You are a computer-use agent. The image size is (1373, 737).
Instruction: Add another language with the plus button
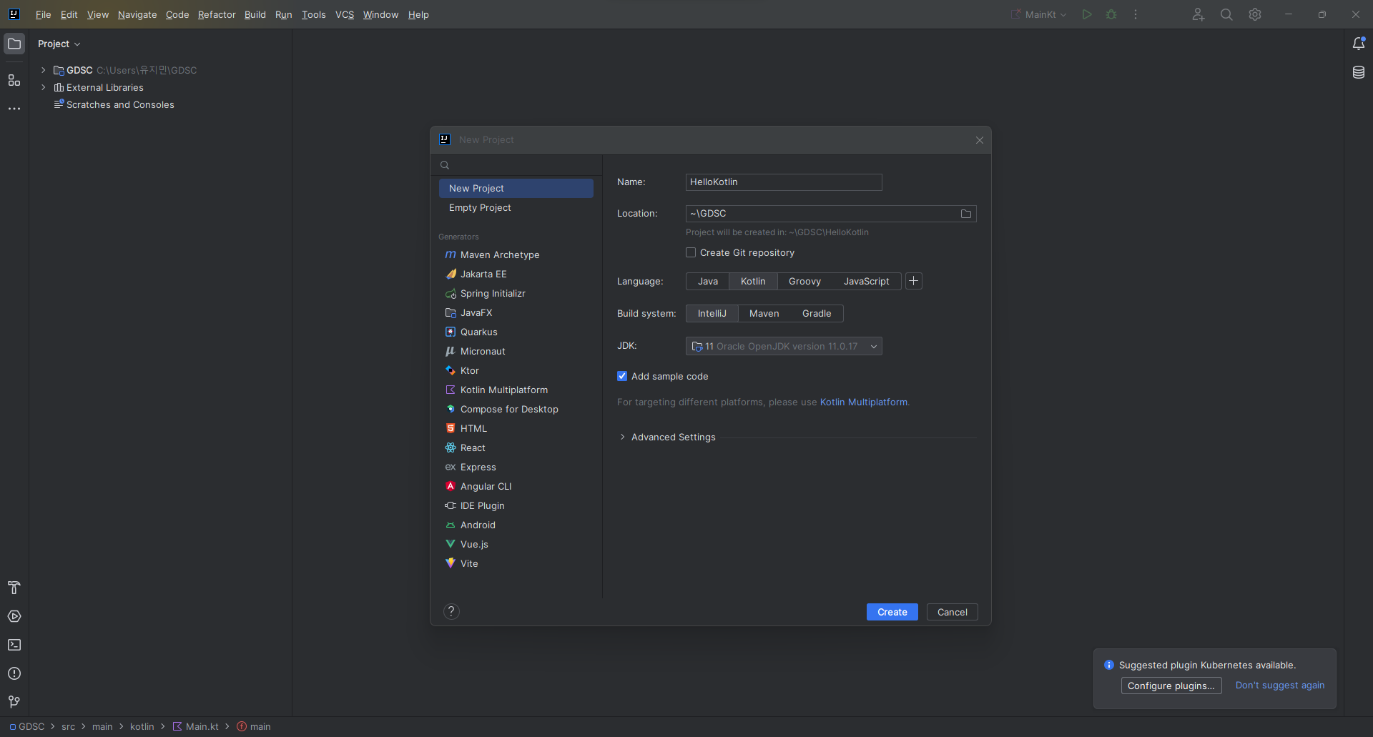tap(914, 281)
